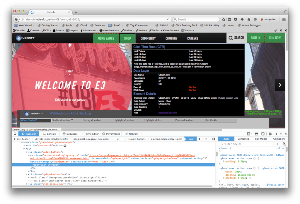Open devtools settings gear icon
Screen dimensions: 300x204
coord(270,134)
